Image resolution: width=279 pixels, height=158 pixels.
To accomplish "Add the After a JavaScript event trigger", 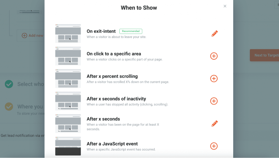I will pos(214,146).
